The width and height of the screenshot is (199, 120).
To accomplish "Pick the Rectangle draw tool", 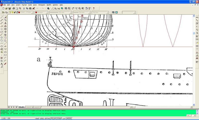I will pos(2,32).
